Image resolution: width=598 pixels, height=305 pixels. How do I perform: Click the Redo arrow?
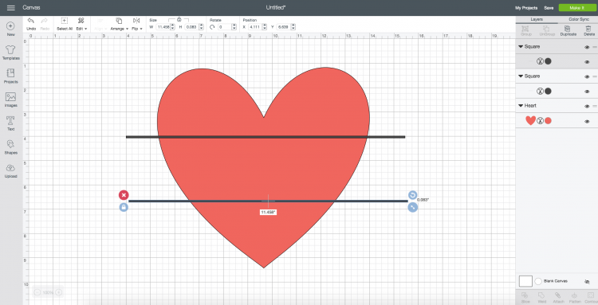pos(45,21)
